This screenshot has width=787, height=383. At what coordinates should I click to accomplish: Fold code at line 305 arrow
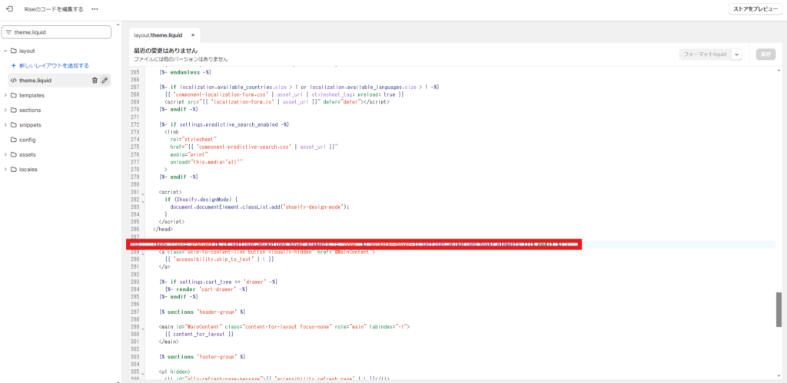pos(142,372)
